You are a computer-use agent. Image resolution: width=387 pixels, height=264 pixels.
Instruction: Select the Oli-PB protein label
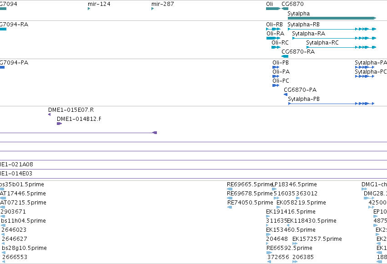pos(281,63)
